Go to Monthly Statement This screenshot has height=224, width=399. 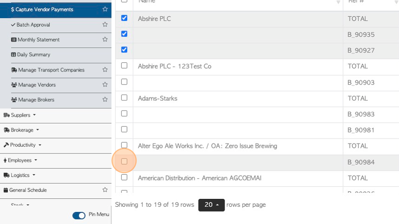39,40
